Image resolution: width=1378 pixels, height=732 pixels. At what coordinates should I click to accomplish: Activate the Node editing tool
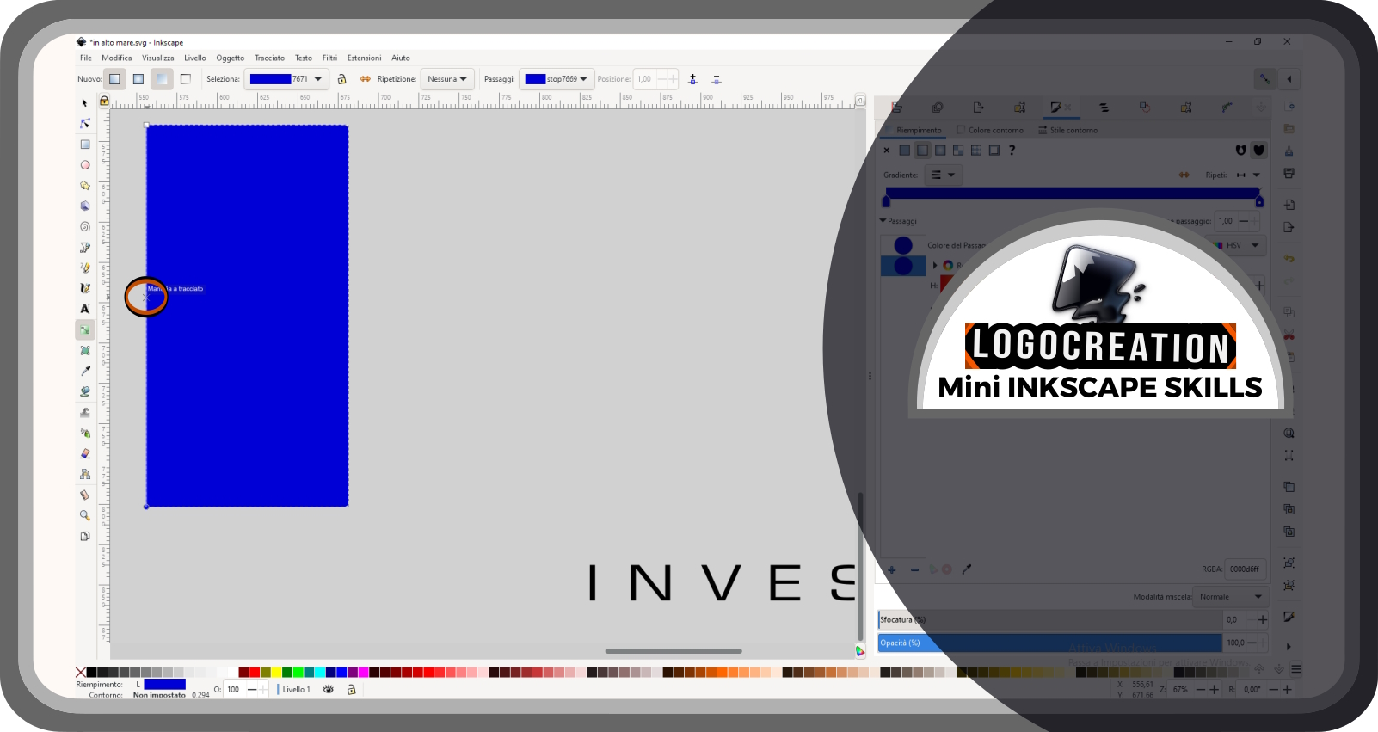point(85,124)
